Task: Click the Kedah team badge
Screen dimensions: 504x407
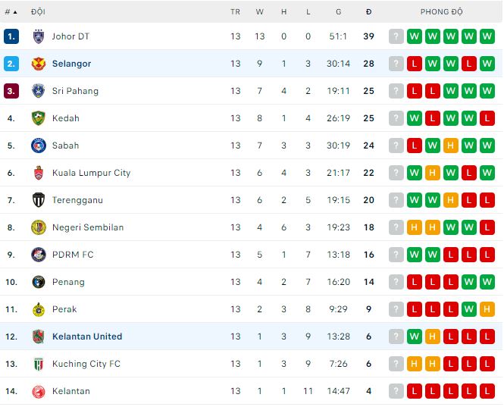Action: 39,118
